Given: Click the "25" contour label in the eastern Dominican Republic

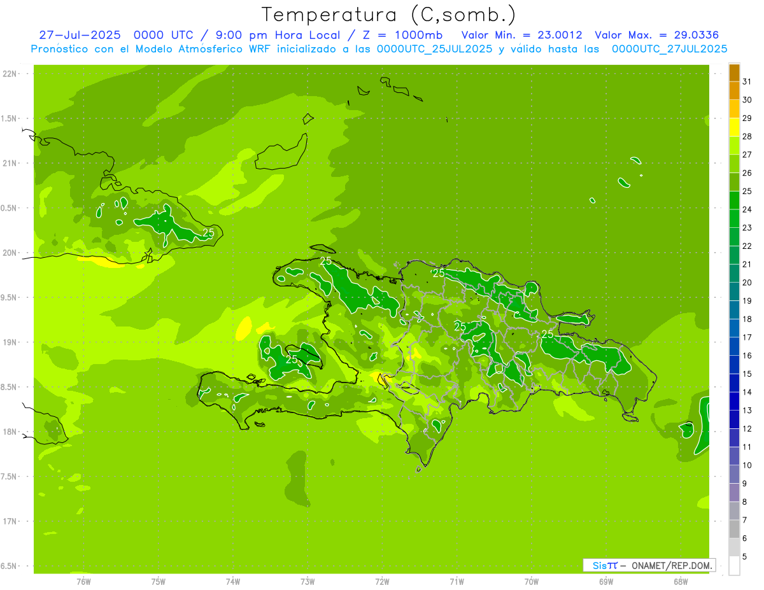Looking at the screenshot, I should [548, 334].
